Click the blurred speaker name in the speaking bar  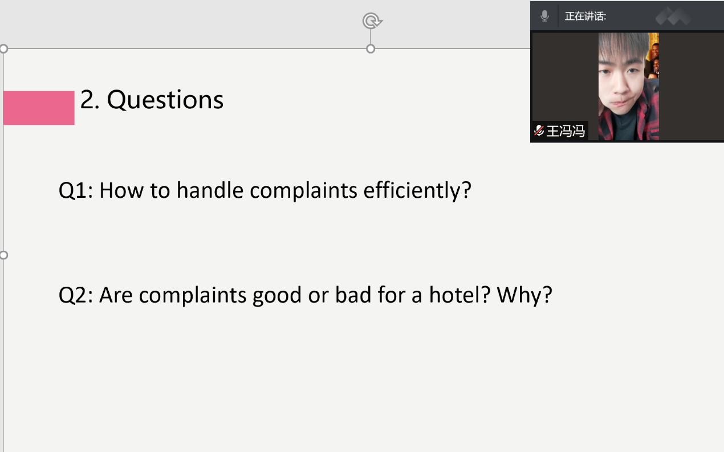673,17
